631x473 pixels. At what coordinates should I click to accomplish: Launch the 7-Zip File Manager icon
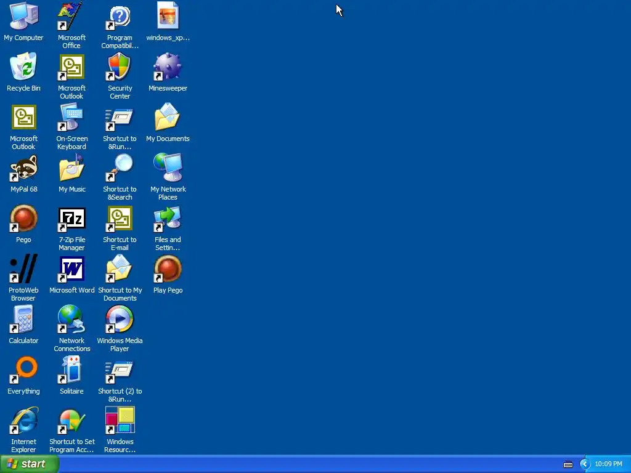click(71, 219)
